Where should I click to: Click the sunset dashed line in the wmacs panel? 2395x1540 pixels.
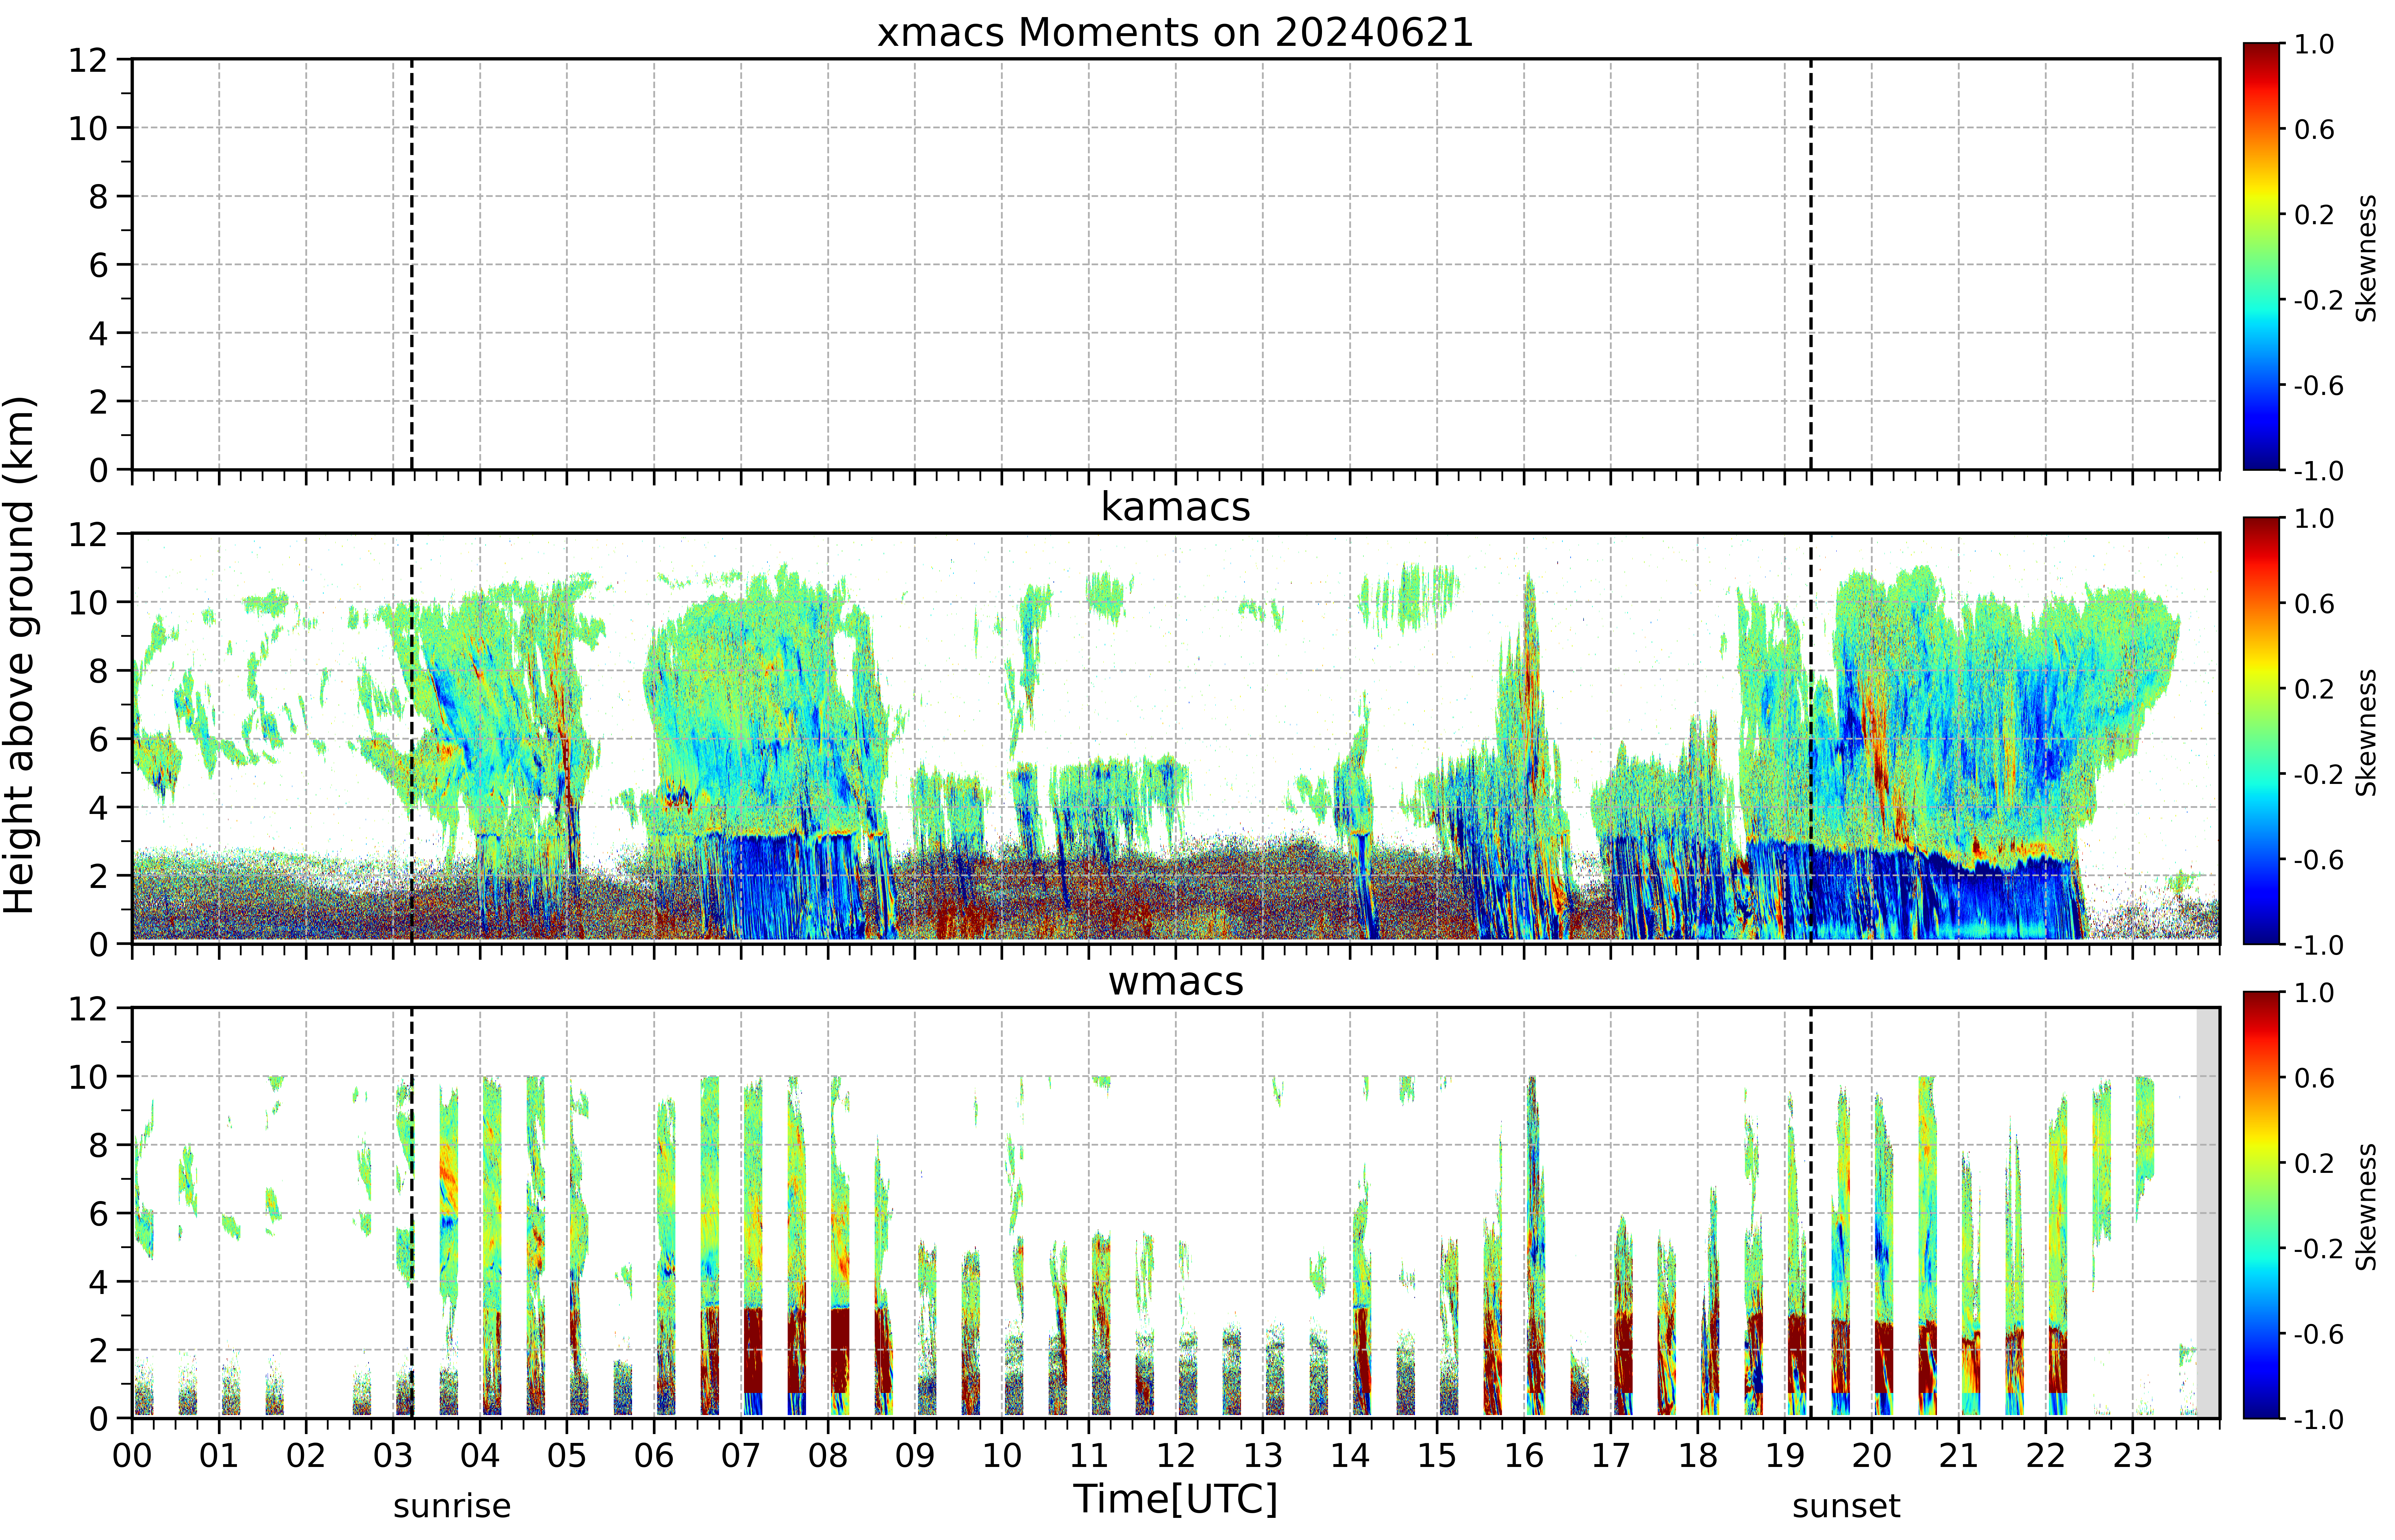coord(1811,1213)
